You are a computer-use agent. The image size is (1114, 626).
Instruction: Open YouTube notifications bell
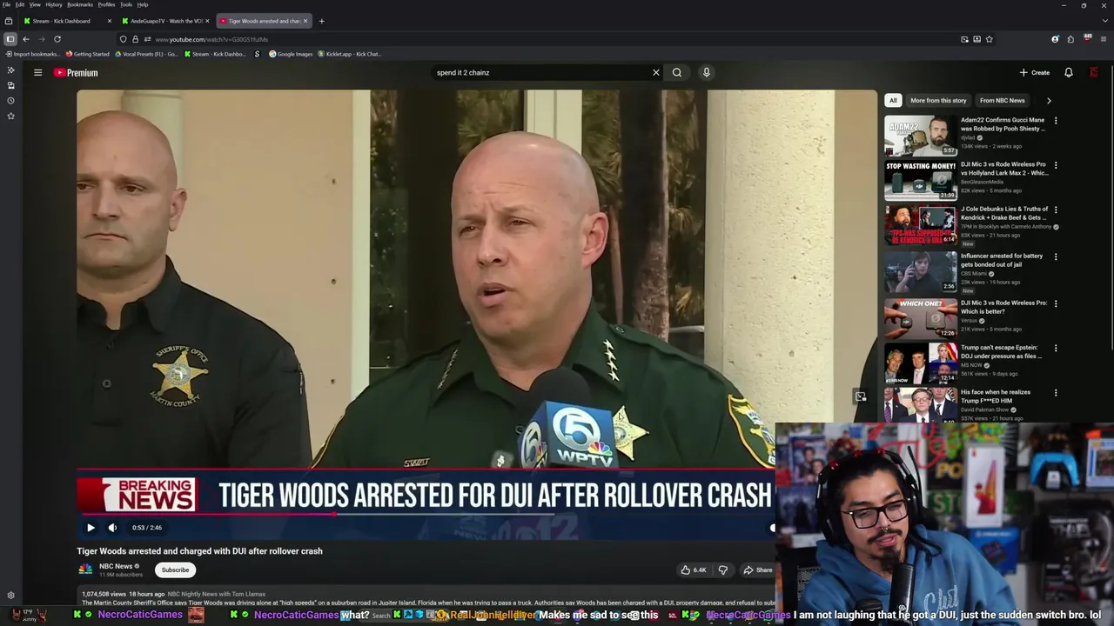coord(1069,73)
